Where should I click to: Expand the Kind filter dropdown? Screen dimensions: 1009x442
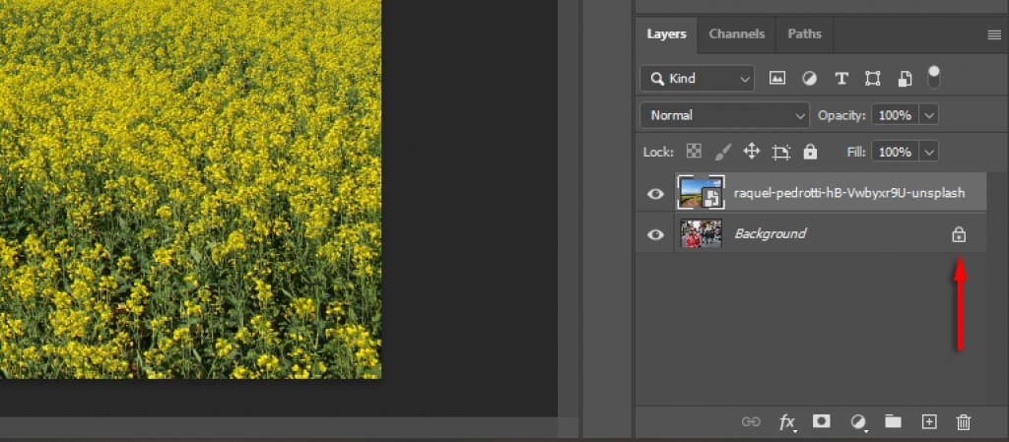point(697,79)
